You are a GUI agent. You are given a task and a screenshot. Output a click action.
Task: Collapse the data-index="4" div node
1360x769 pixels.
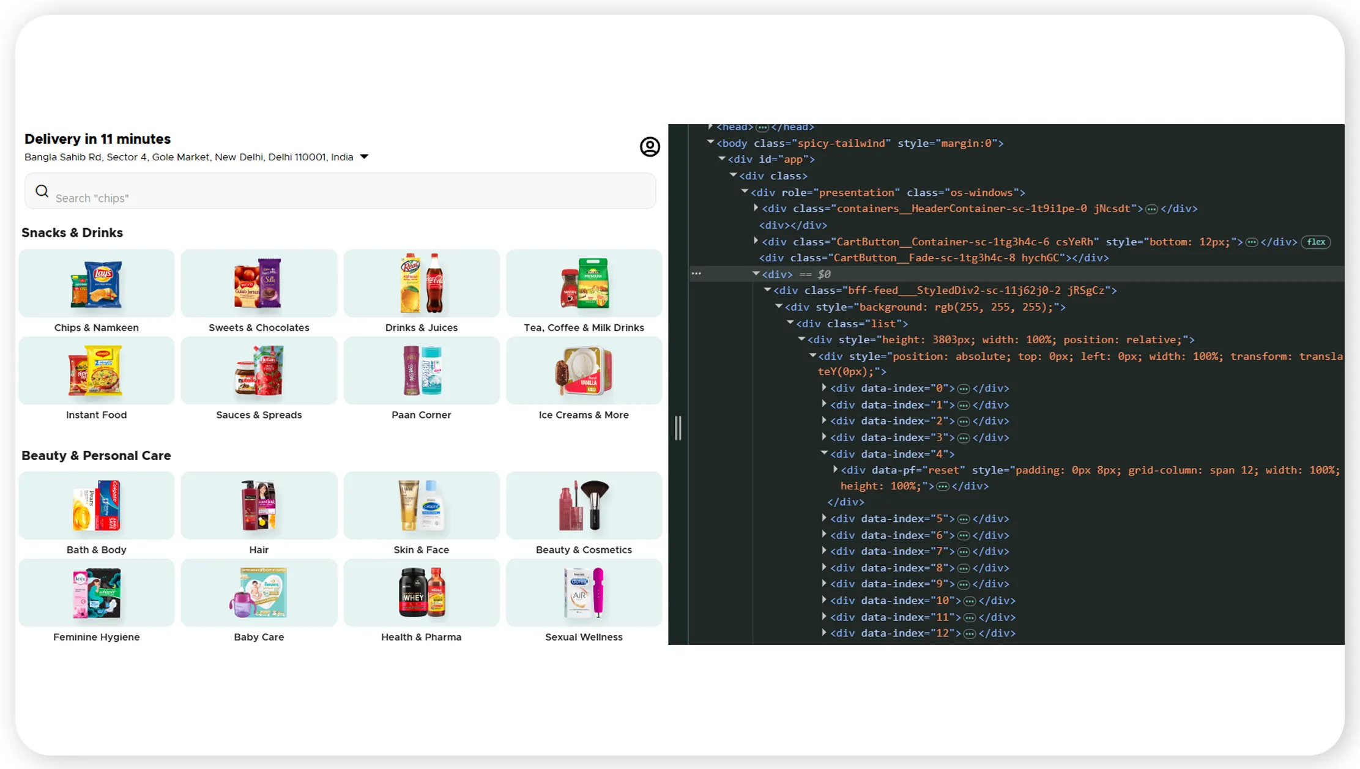pos(824,453)
